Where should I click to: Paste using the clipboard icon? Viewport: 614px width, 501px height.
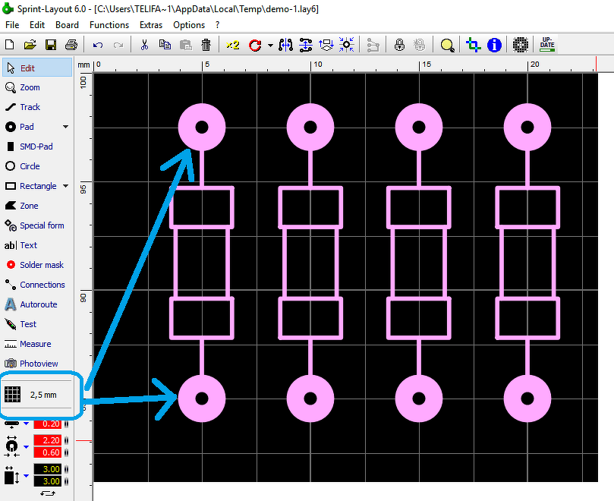click(x=186, y=45)
